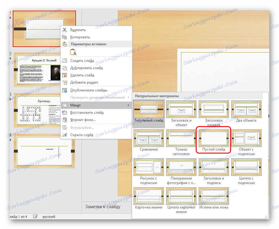
Task: Click the Copy icon in context menu
Action: [64, 37]
